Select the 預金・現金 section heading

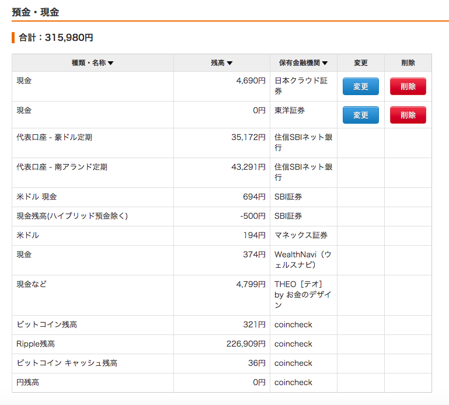[x=36, y=12]
